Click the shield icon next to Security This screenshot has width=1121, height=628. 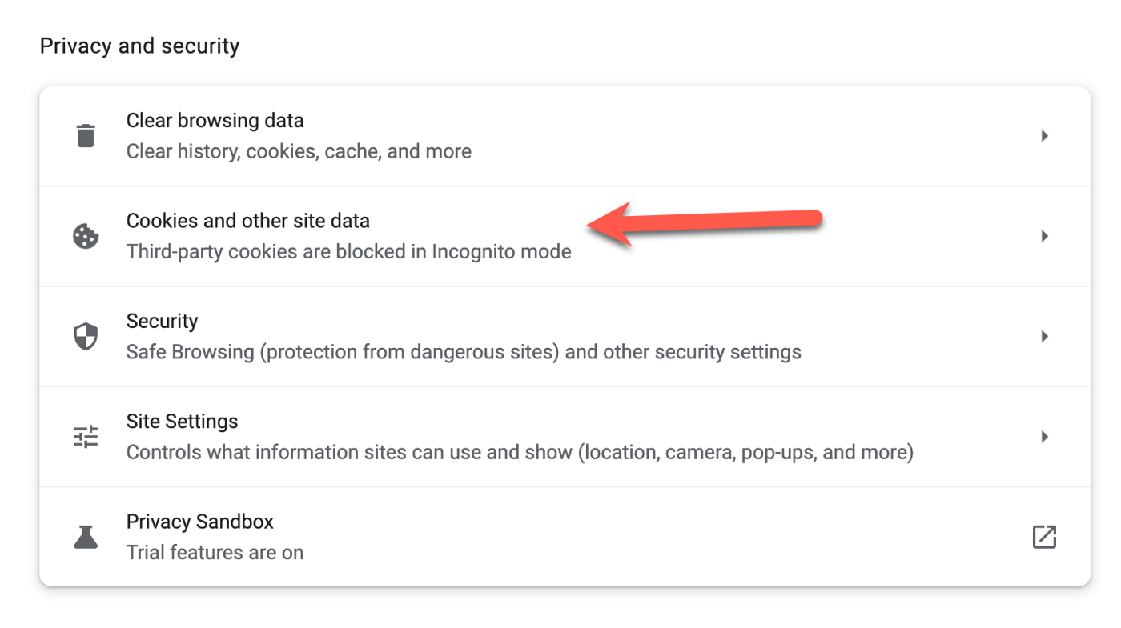[86, 336]
